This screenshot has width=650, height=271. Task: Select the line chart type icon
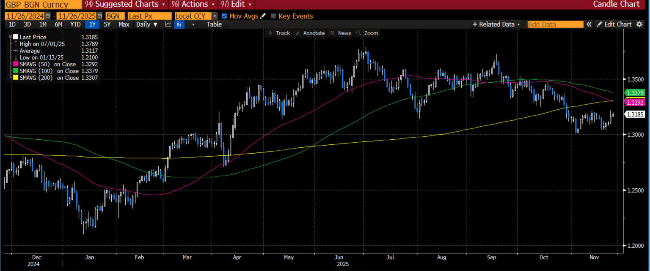point(168,24)
